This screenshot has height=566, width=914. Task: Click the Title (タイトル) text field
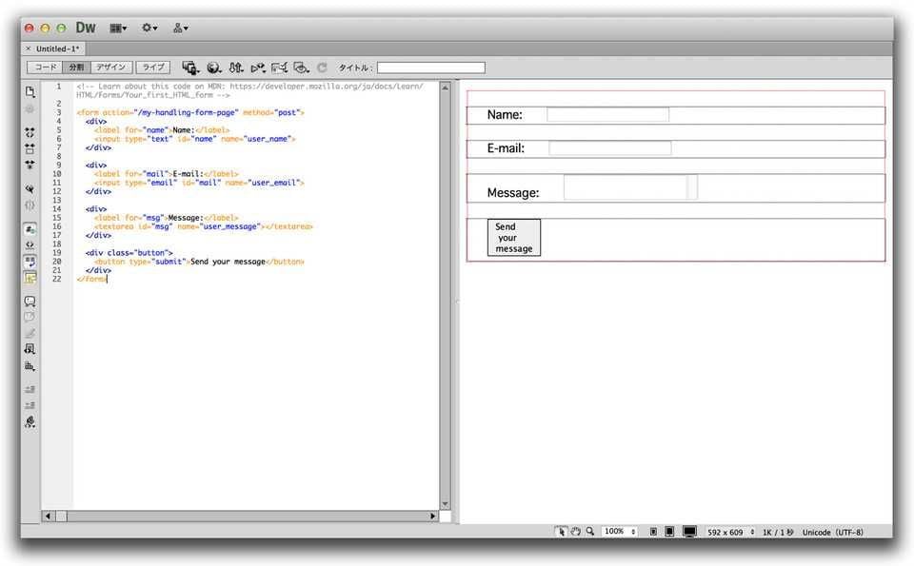click(430, 68)
